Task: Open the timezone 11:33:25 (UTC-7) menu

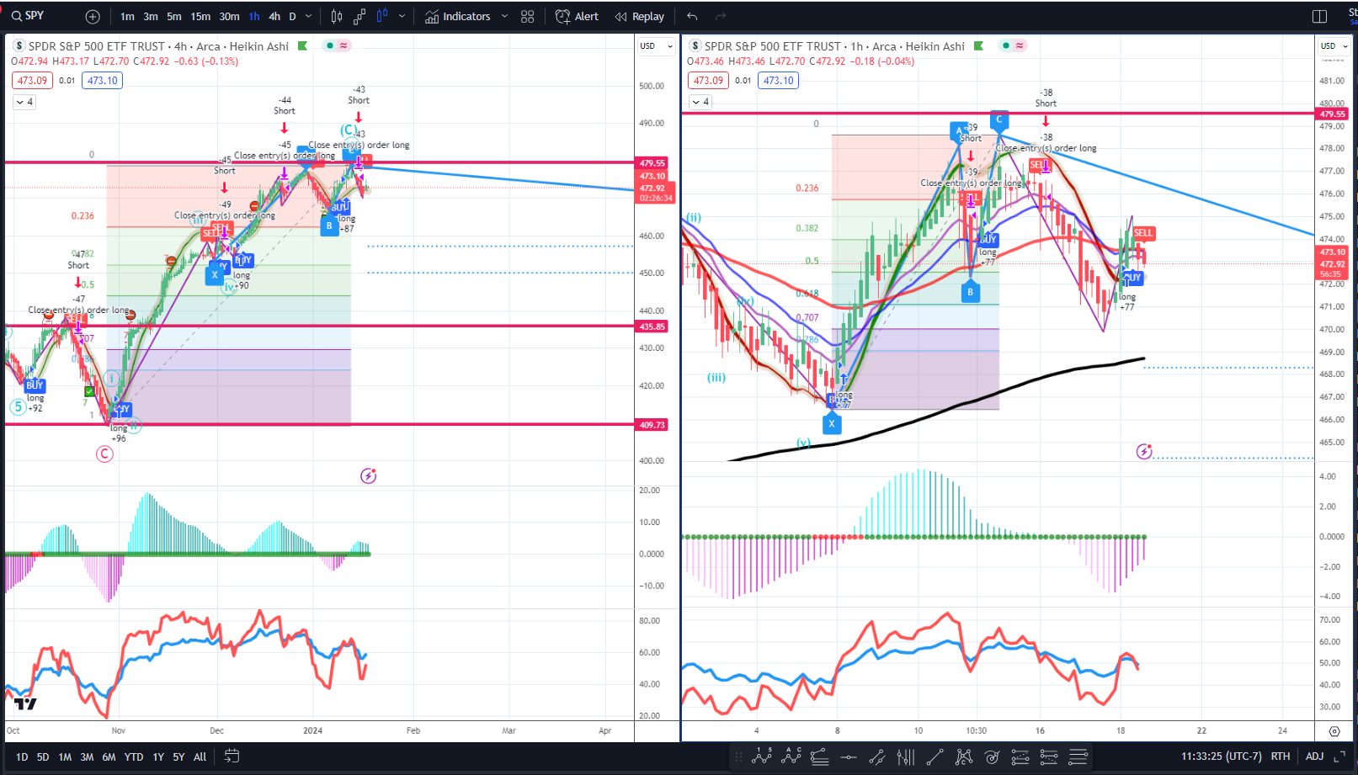Action: click(x=1221, y=756)
